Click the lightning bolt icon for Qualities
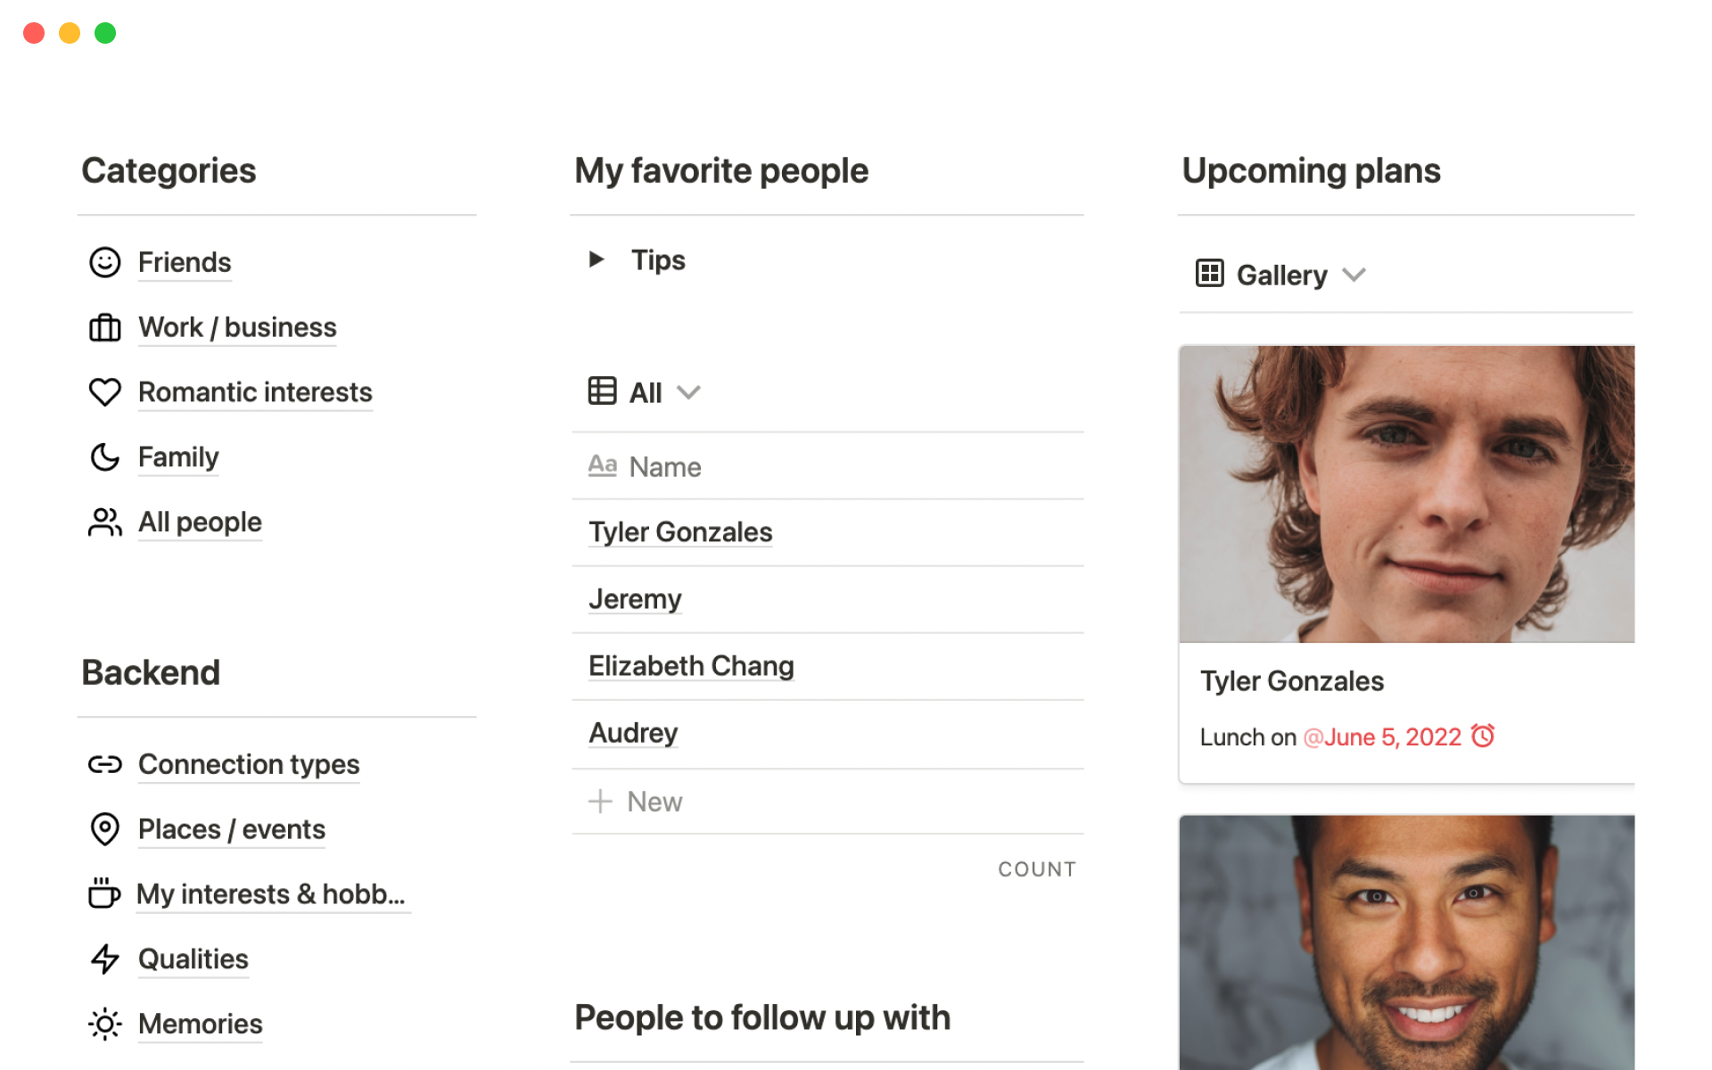This screenshot has height=1070, width=1712. point(104,959)
